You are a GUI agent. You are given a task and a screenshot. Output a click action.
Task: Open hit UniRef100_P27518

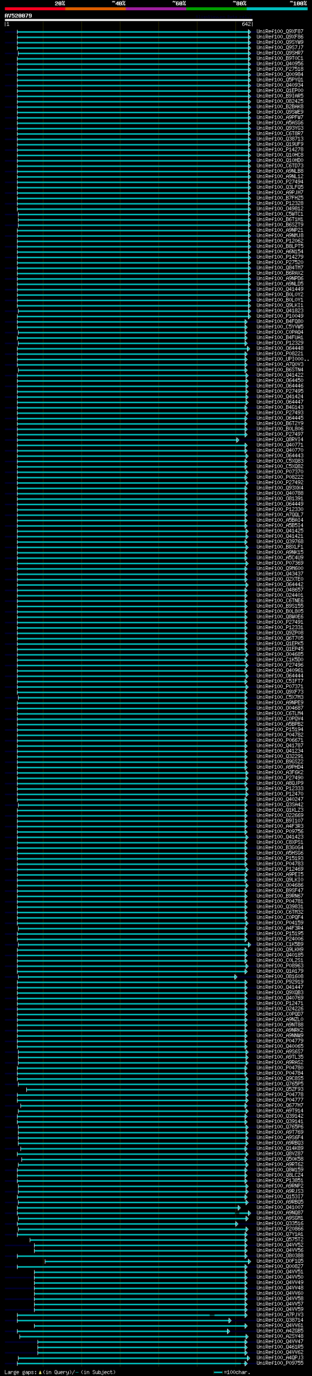coord(280,69)
